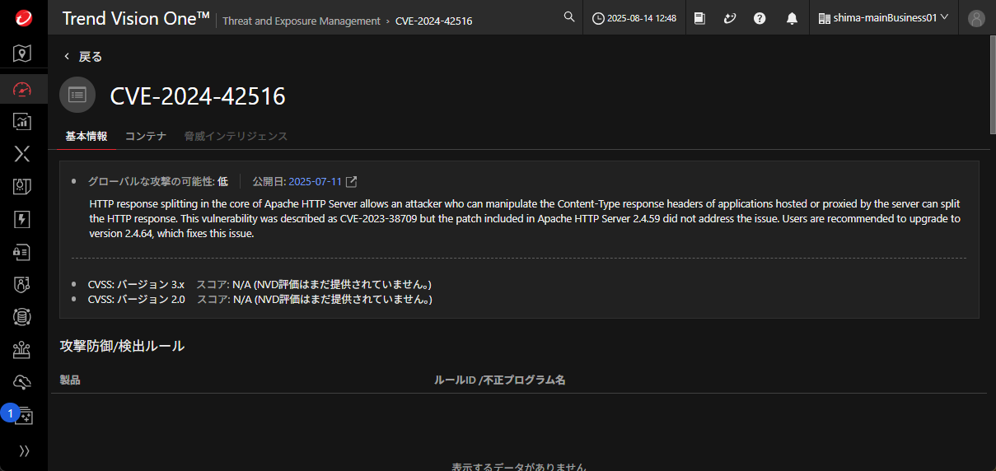The height and width of the screenshot is (471, 996).
Task: Open the shield user sidebar icon
Action: [23, 284]
